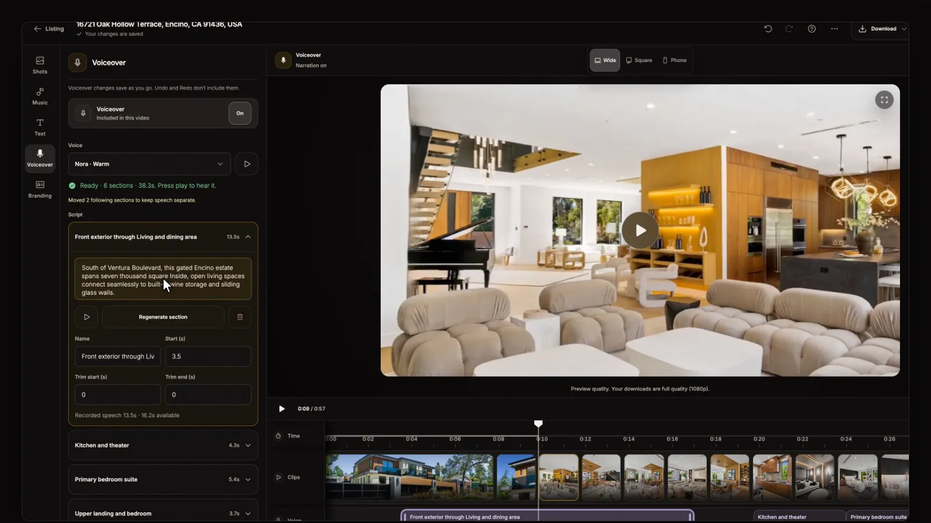The image size is (931, 523).
Task: Open the Text panel in sidebar
Action: click(x=40, y=127)
